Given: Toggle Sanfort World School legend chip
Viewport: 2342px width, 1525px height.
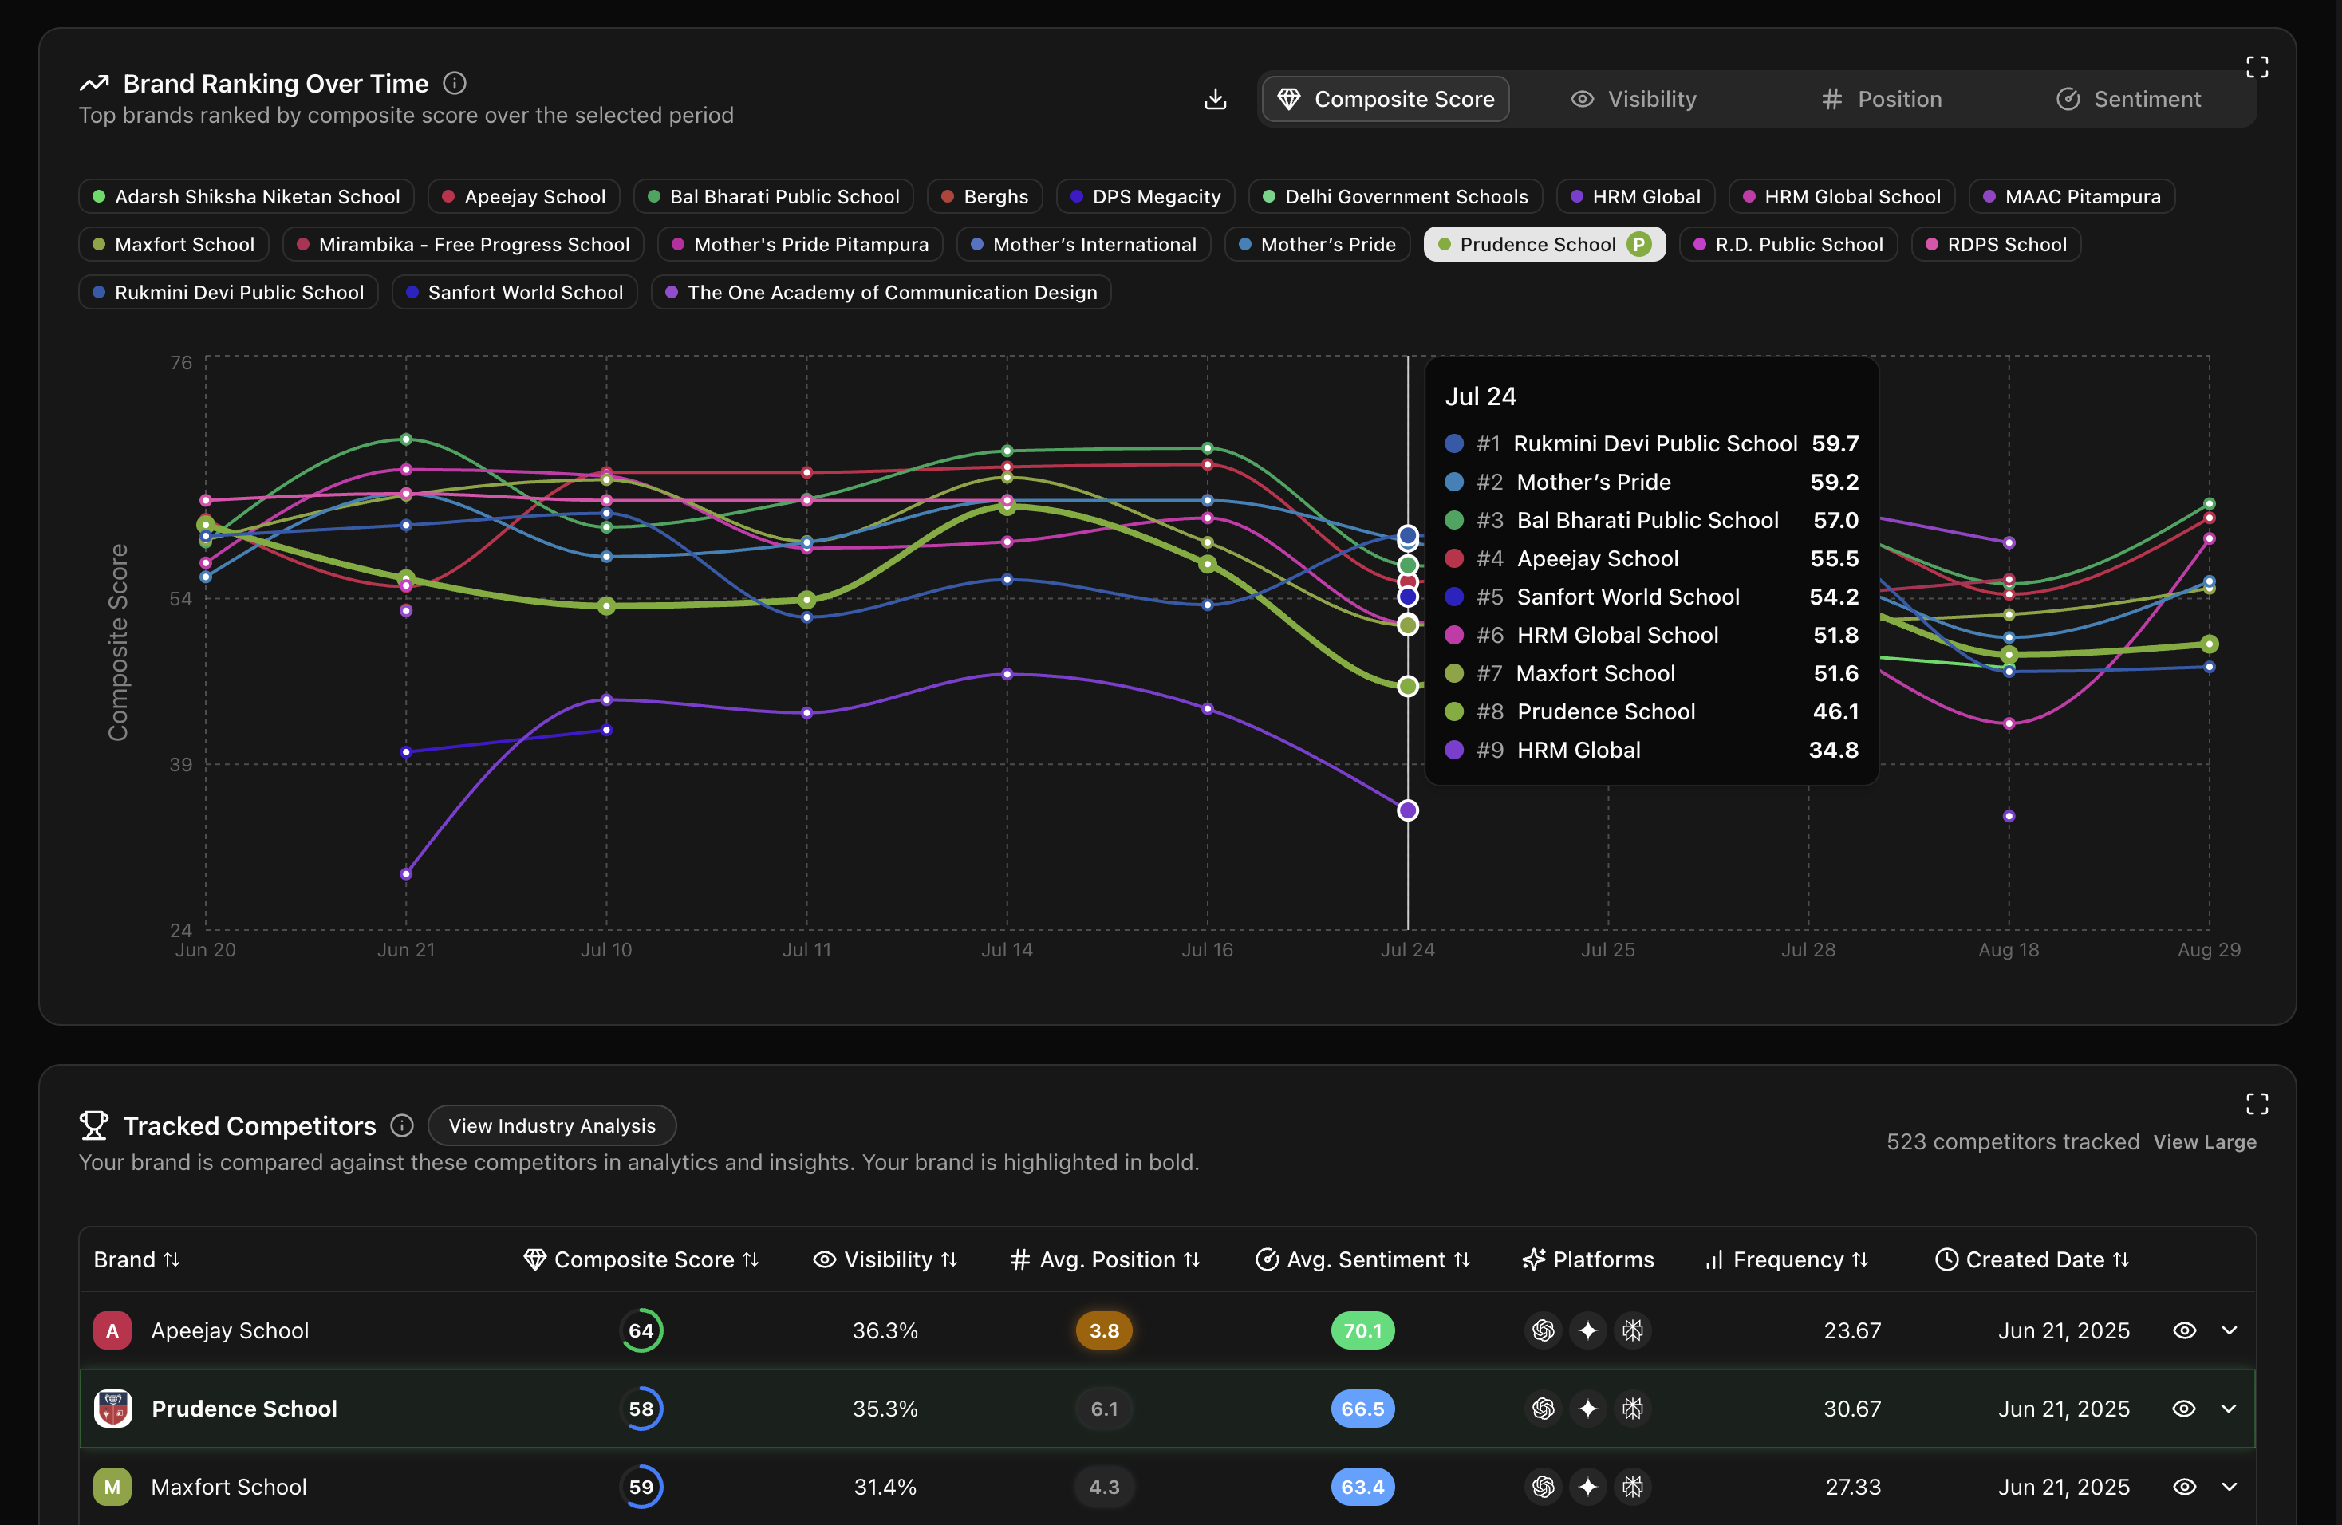Looking at the screenshot, I should [x=515, y=292].
